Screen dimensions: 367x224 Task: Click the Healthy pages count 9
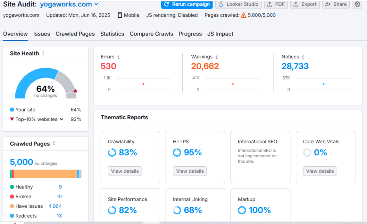[x=60, y=187]
